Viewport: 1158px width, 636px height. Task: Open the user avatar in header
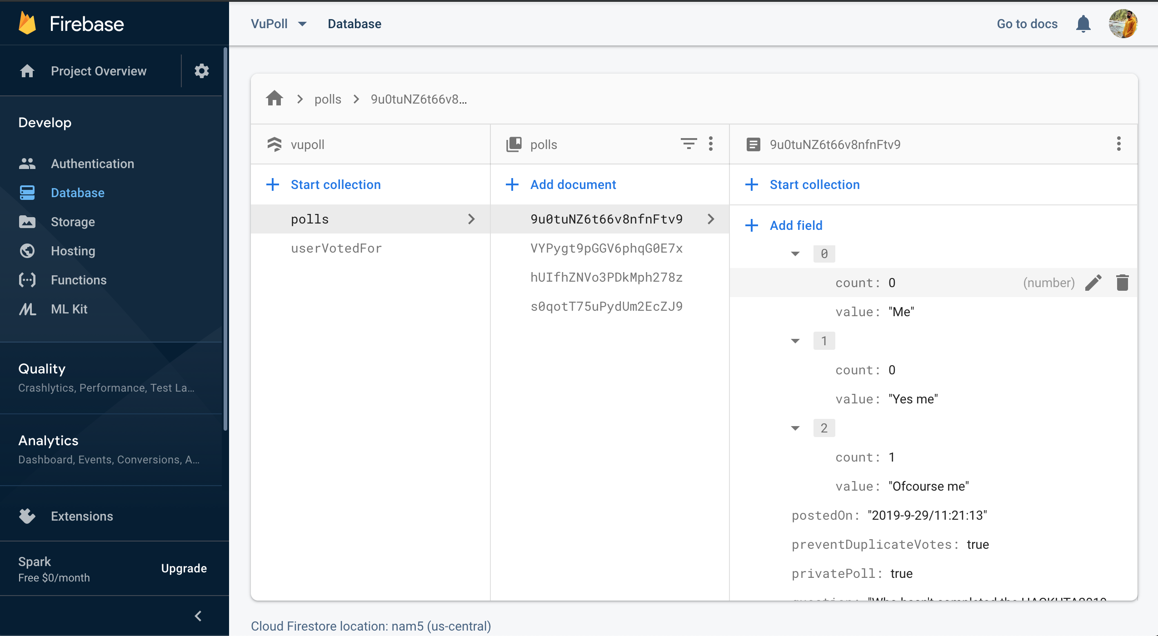point(1123,24)
